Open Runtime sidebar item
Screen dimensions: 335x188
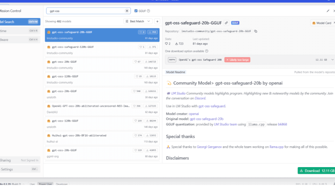pos(20,31)
